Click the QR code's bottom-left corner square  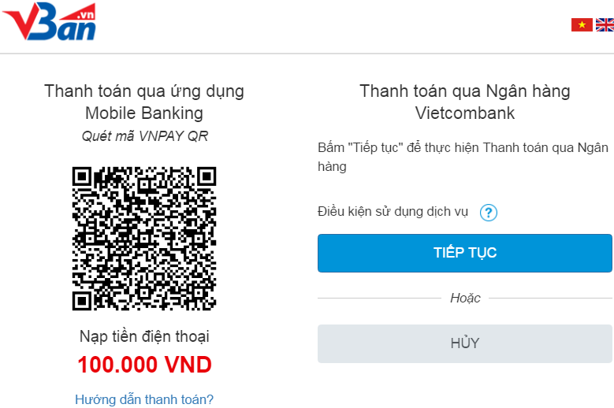82,300
